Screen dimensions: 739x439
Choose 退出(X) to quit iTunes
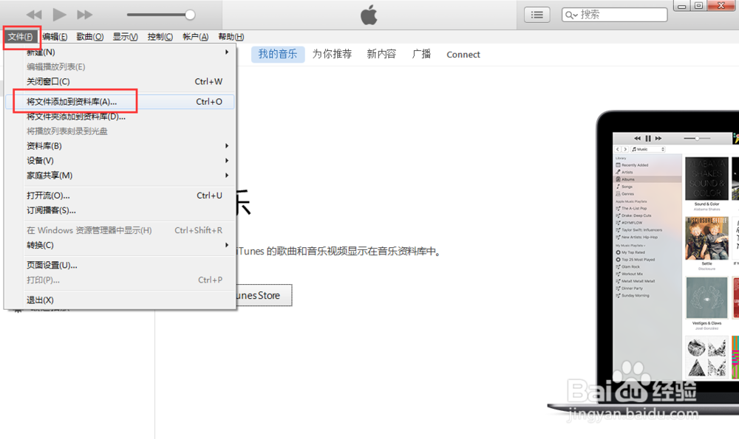(120, 300)
